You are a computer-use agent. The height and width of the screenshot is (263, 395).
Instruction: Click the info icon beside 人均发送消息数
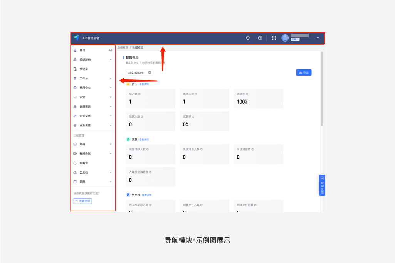[150, 172]
